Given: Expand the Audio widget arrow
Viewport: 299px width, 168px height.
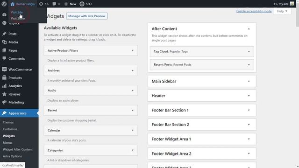Looking at the screenshot, I should (133, 91).
